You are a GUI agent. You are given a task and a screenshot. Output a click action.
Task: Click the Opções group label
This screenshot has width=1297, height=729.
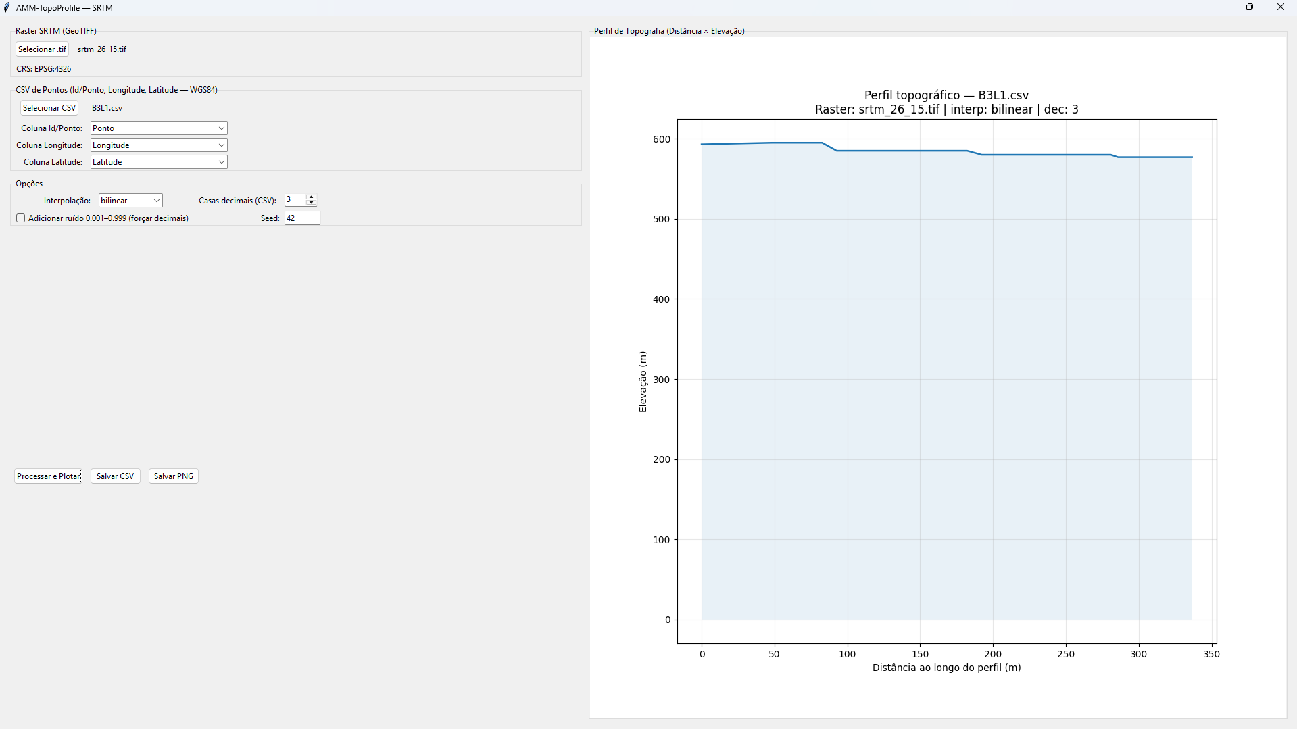click(x=29, y=184)
